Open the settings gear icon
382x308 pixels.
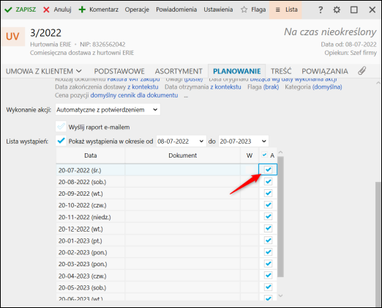(337, 10)
